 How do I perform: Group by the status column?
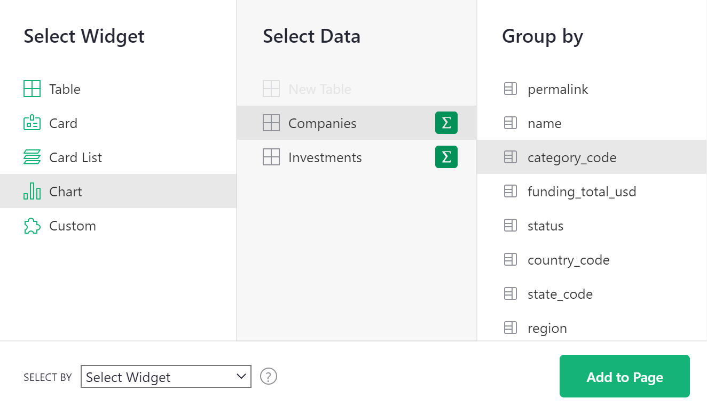tap(545, 226)
